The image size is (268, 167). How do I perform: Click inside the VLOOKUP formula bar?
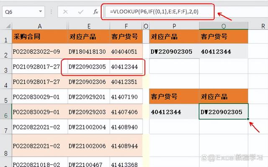(159, 12)
